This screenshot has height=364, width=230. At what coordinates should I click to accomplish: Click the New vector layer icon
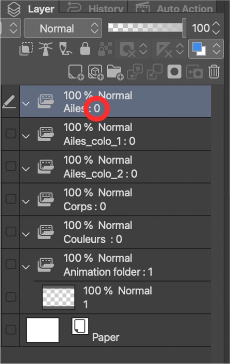coord(96,72)
